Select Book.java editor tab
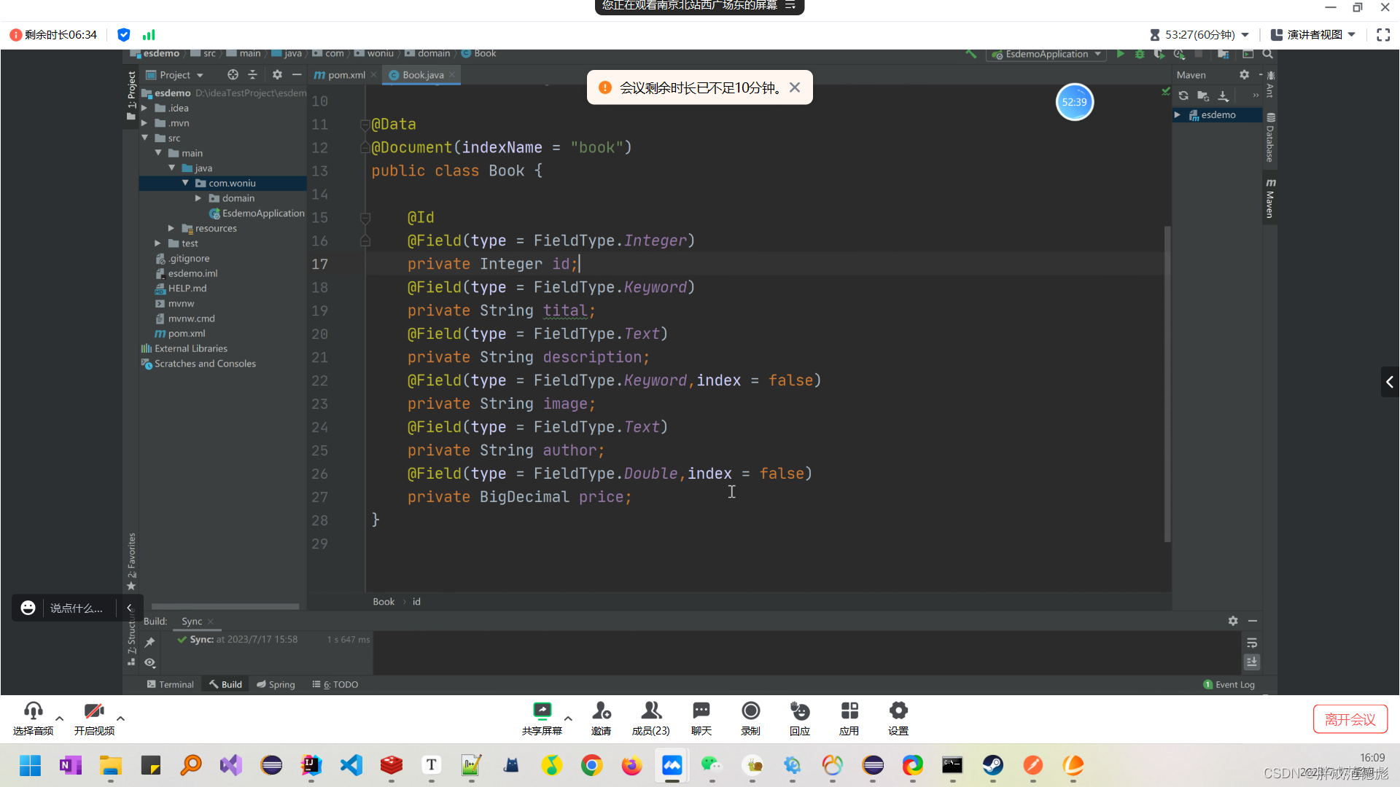This screenshot has height=787, width=1400. (x=423, y=75)
